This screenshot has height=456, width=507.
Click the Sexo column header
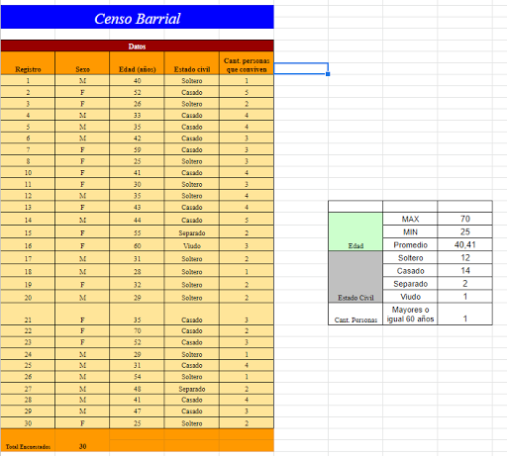[82, 63]
